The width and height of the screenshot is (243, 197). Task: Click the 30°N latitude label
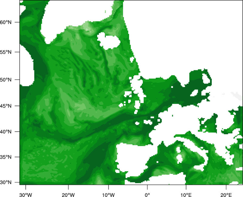[6, 182]
